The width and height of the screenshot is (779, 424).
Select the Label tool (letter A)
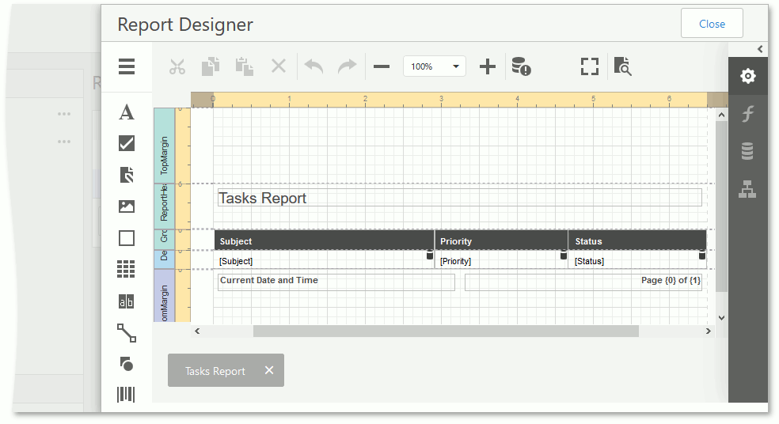127,112
